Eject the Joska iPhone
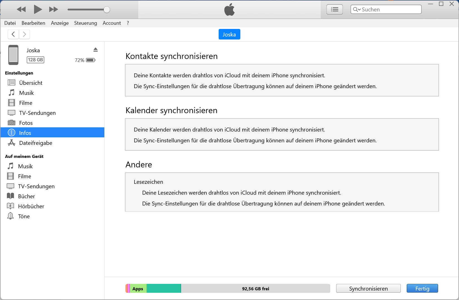The width and height of the screenshot is (459, 300). (95, 50)
